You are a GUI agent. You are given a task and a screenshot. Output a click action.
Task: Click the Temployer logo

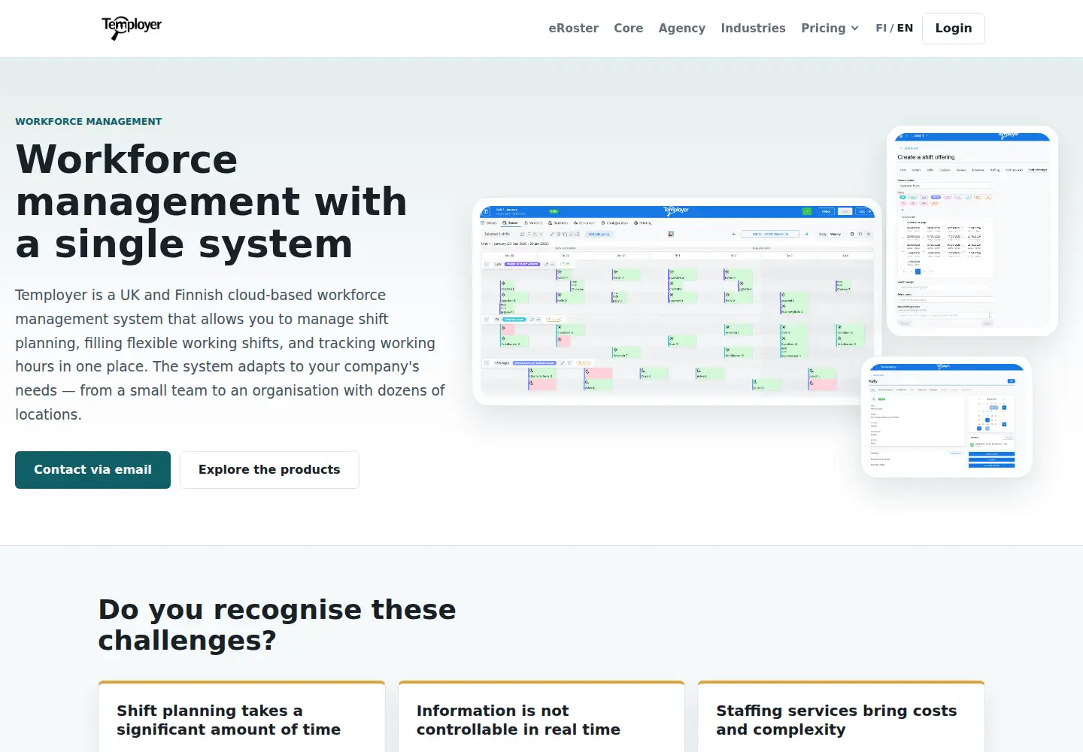(x=132, y=28)
